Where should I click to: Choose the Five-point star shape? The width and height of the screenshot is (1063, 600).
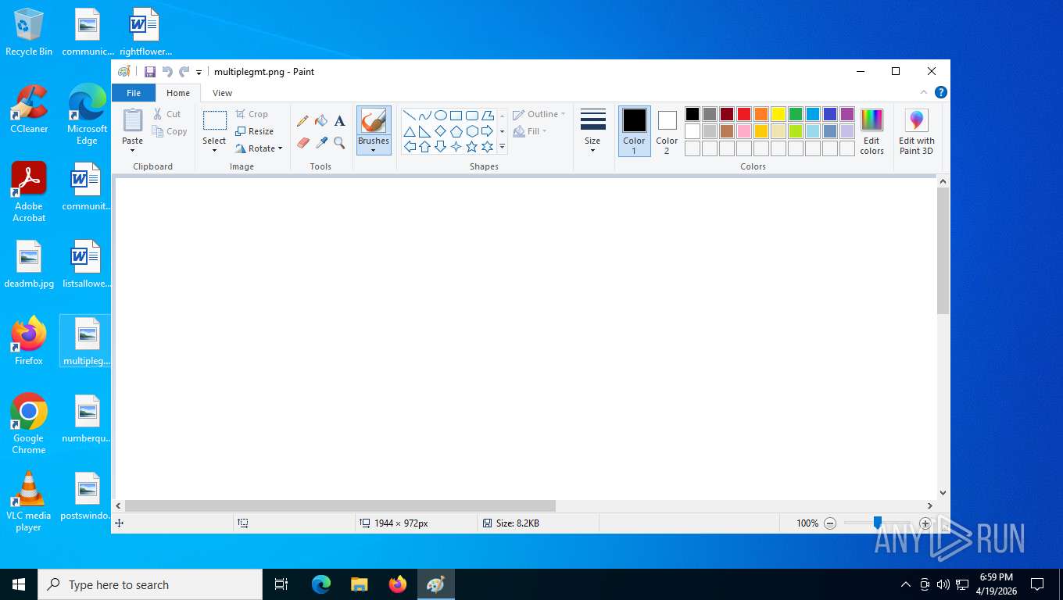coord(471,147)
